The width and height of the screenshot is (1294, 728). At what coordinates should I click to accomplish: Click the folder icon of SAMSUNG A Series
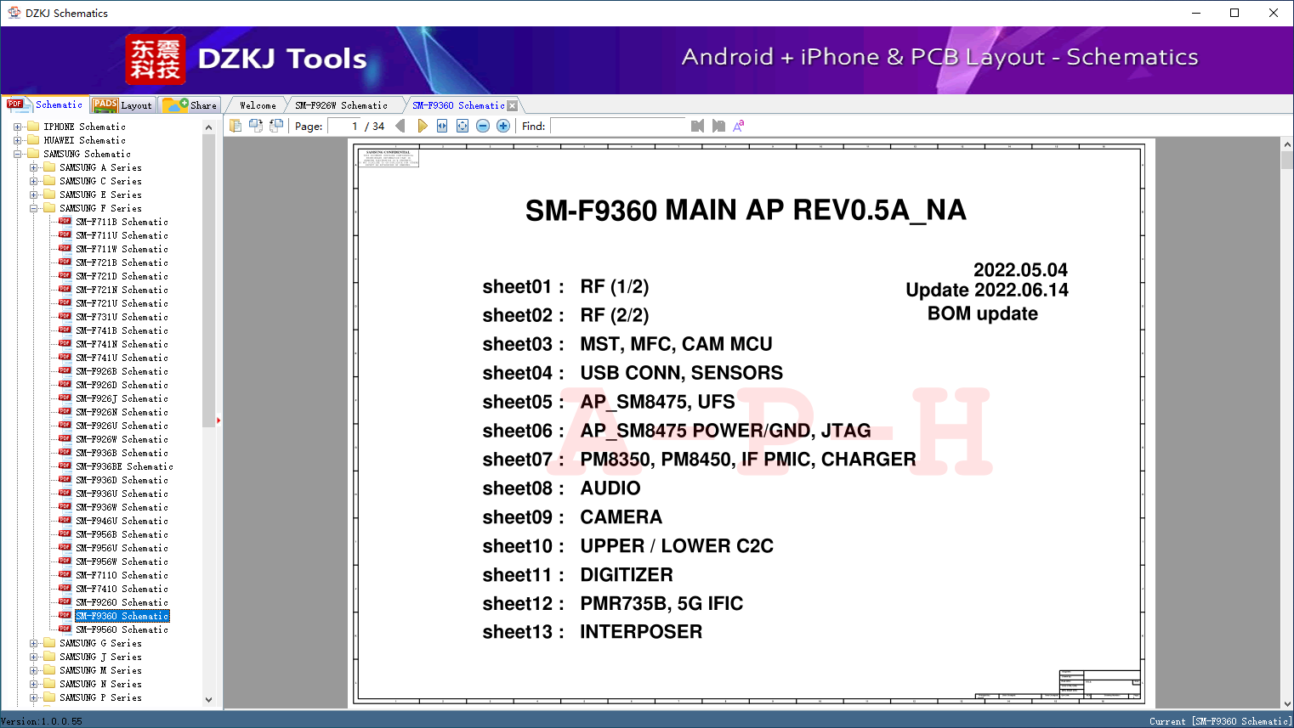pos(49,167)
